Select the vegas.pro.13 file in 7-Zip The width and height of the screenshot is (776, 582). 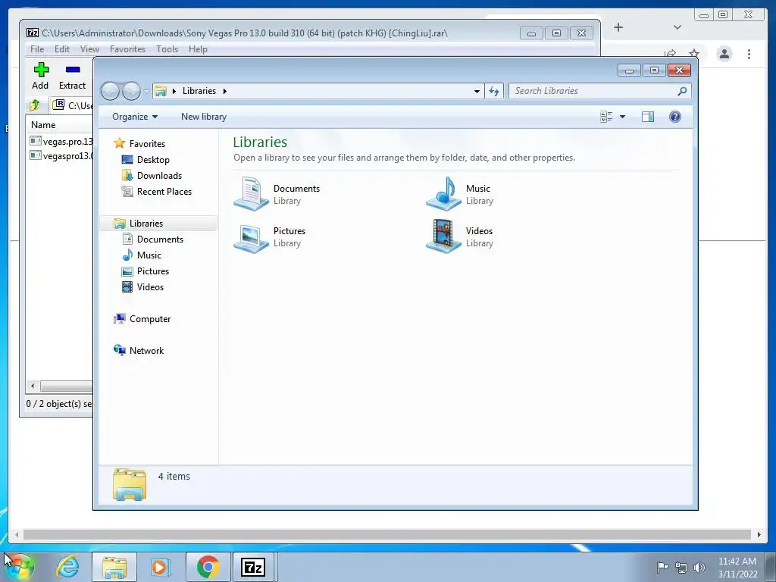61,142
